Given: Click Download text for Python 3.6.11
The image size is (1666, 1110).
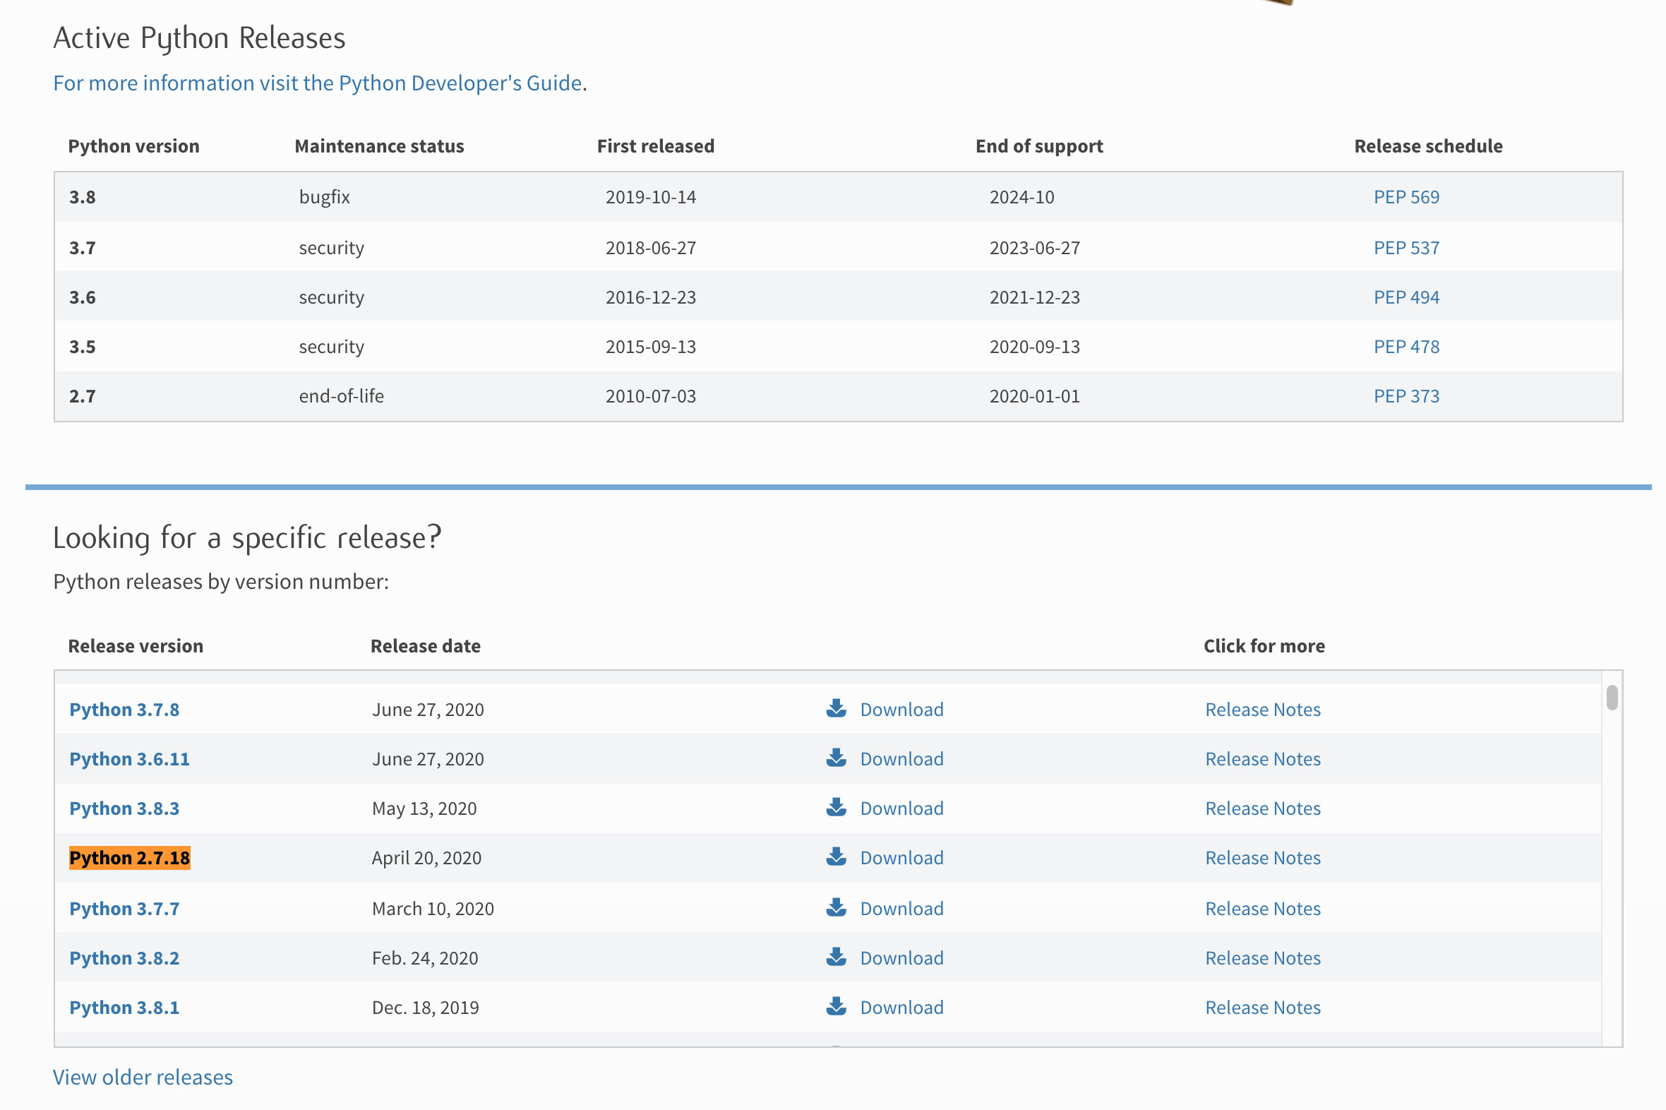Looking at the screenshot, I should coord(901,759).
